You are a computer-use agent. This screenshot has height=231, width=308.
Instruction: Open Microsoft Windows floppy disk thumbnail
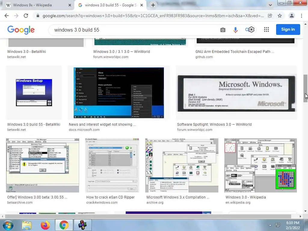pyautogui.click(x=236, y=93)
